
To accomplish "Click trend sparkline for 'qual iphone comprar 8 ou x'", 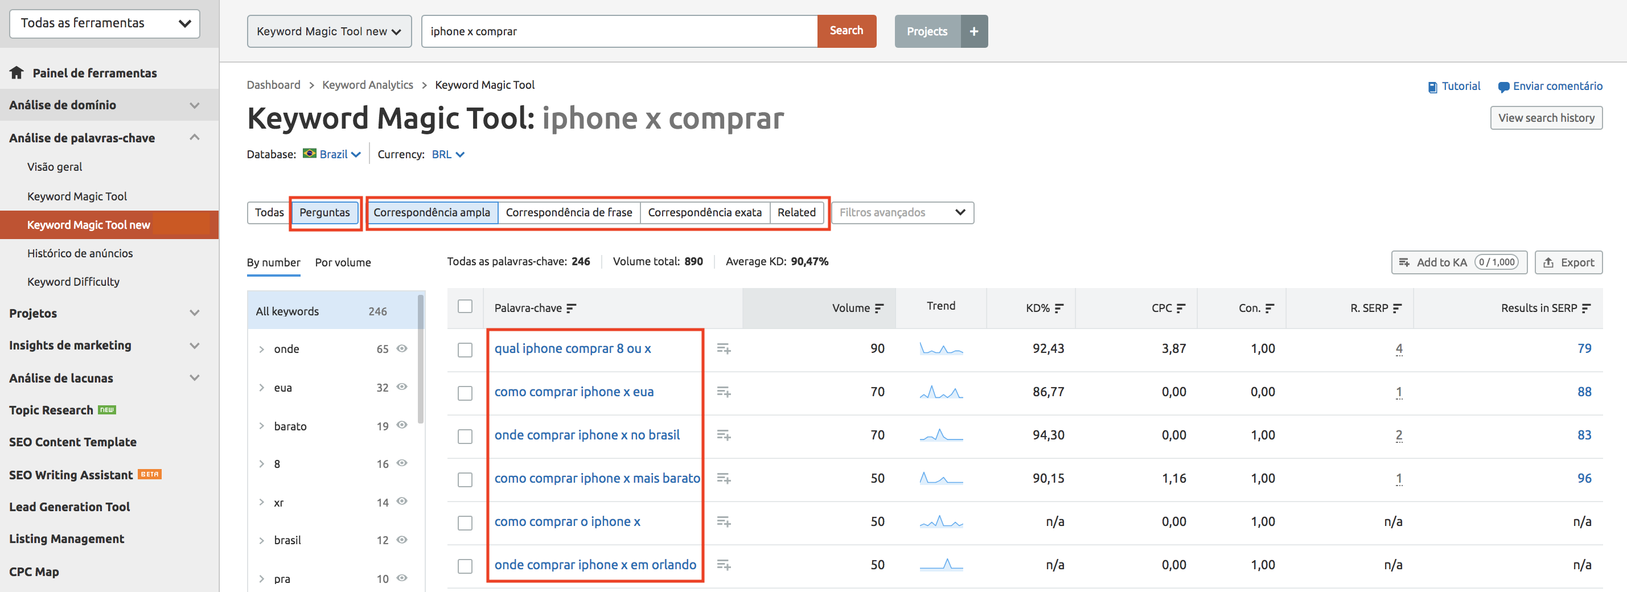I will tap(941, 349).
